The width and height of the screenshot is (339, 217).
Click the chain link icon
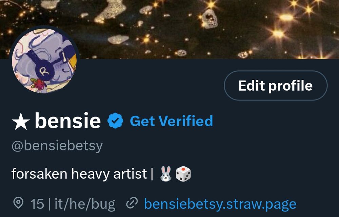(x=132, y=203)
